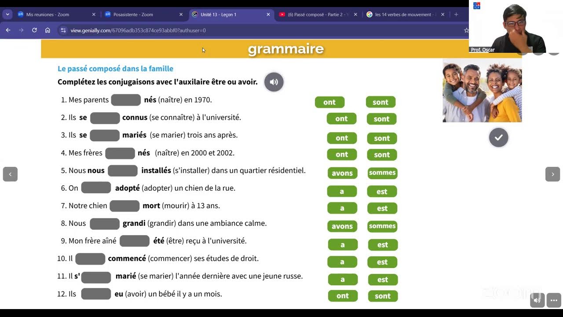This screenshot has height=317, width=563.
Task: Open the tab search dropdown
Action: tap(7, 15)
